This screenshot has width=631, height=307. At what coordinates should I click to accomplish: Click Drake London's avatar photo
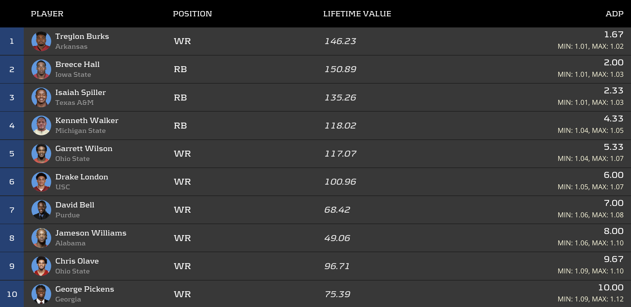[41, 182]
